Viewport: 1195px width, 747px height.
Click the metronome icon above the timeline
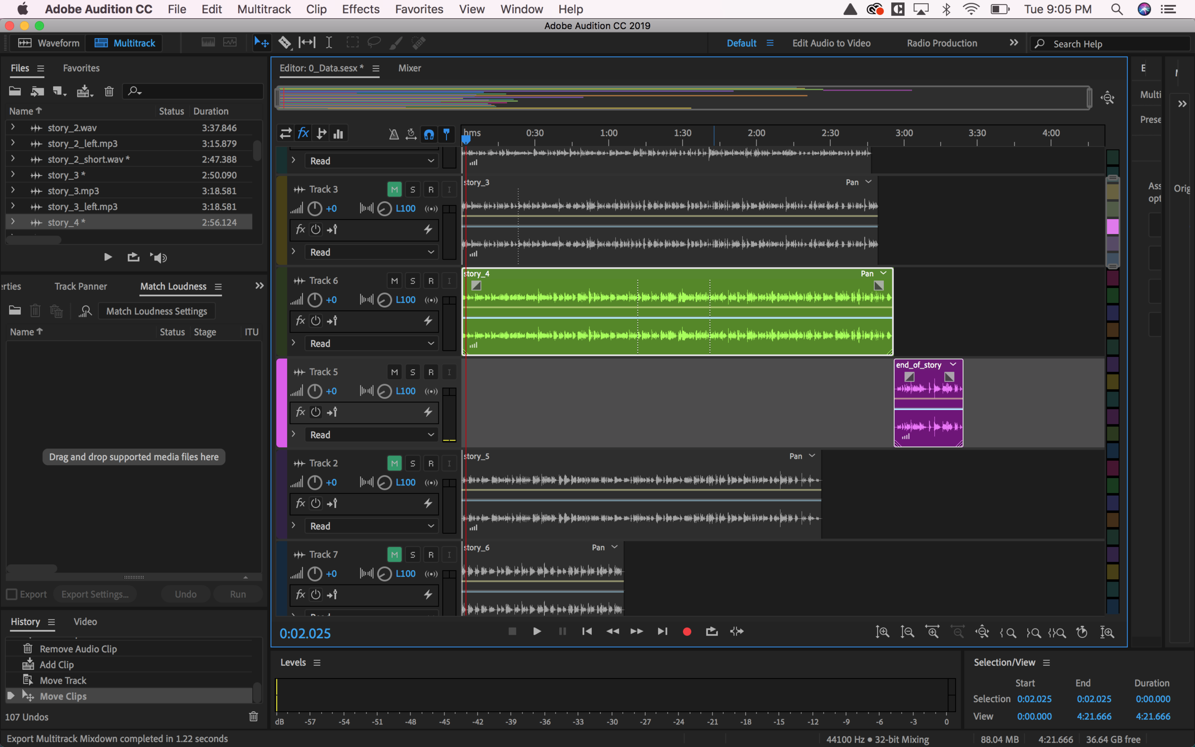coord(393,133)
